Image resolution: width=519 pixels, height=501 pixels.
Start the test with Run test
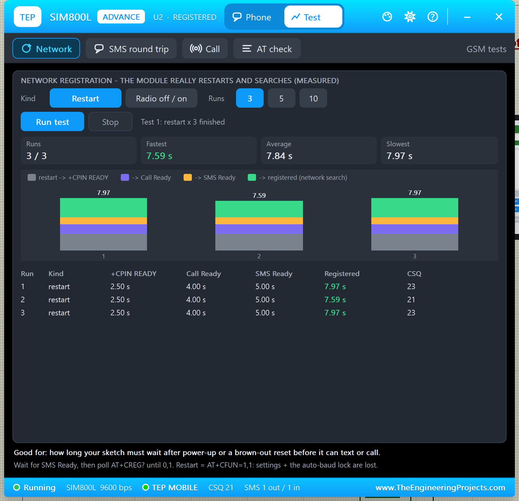click(x=52, y=121)
